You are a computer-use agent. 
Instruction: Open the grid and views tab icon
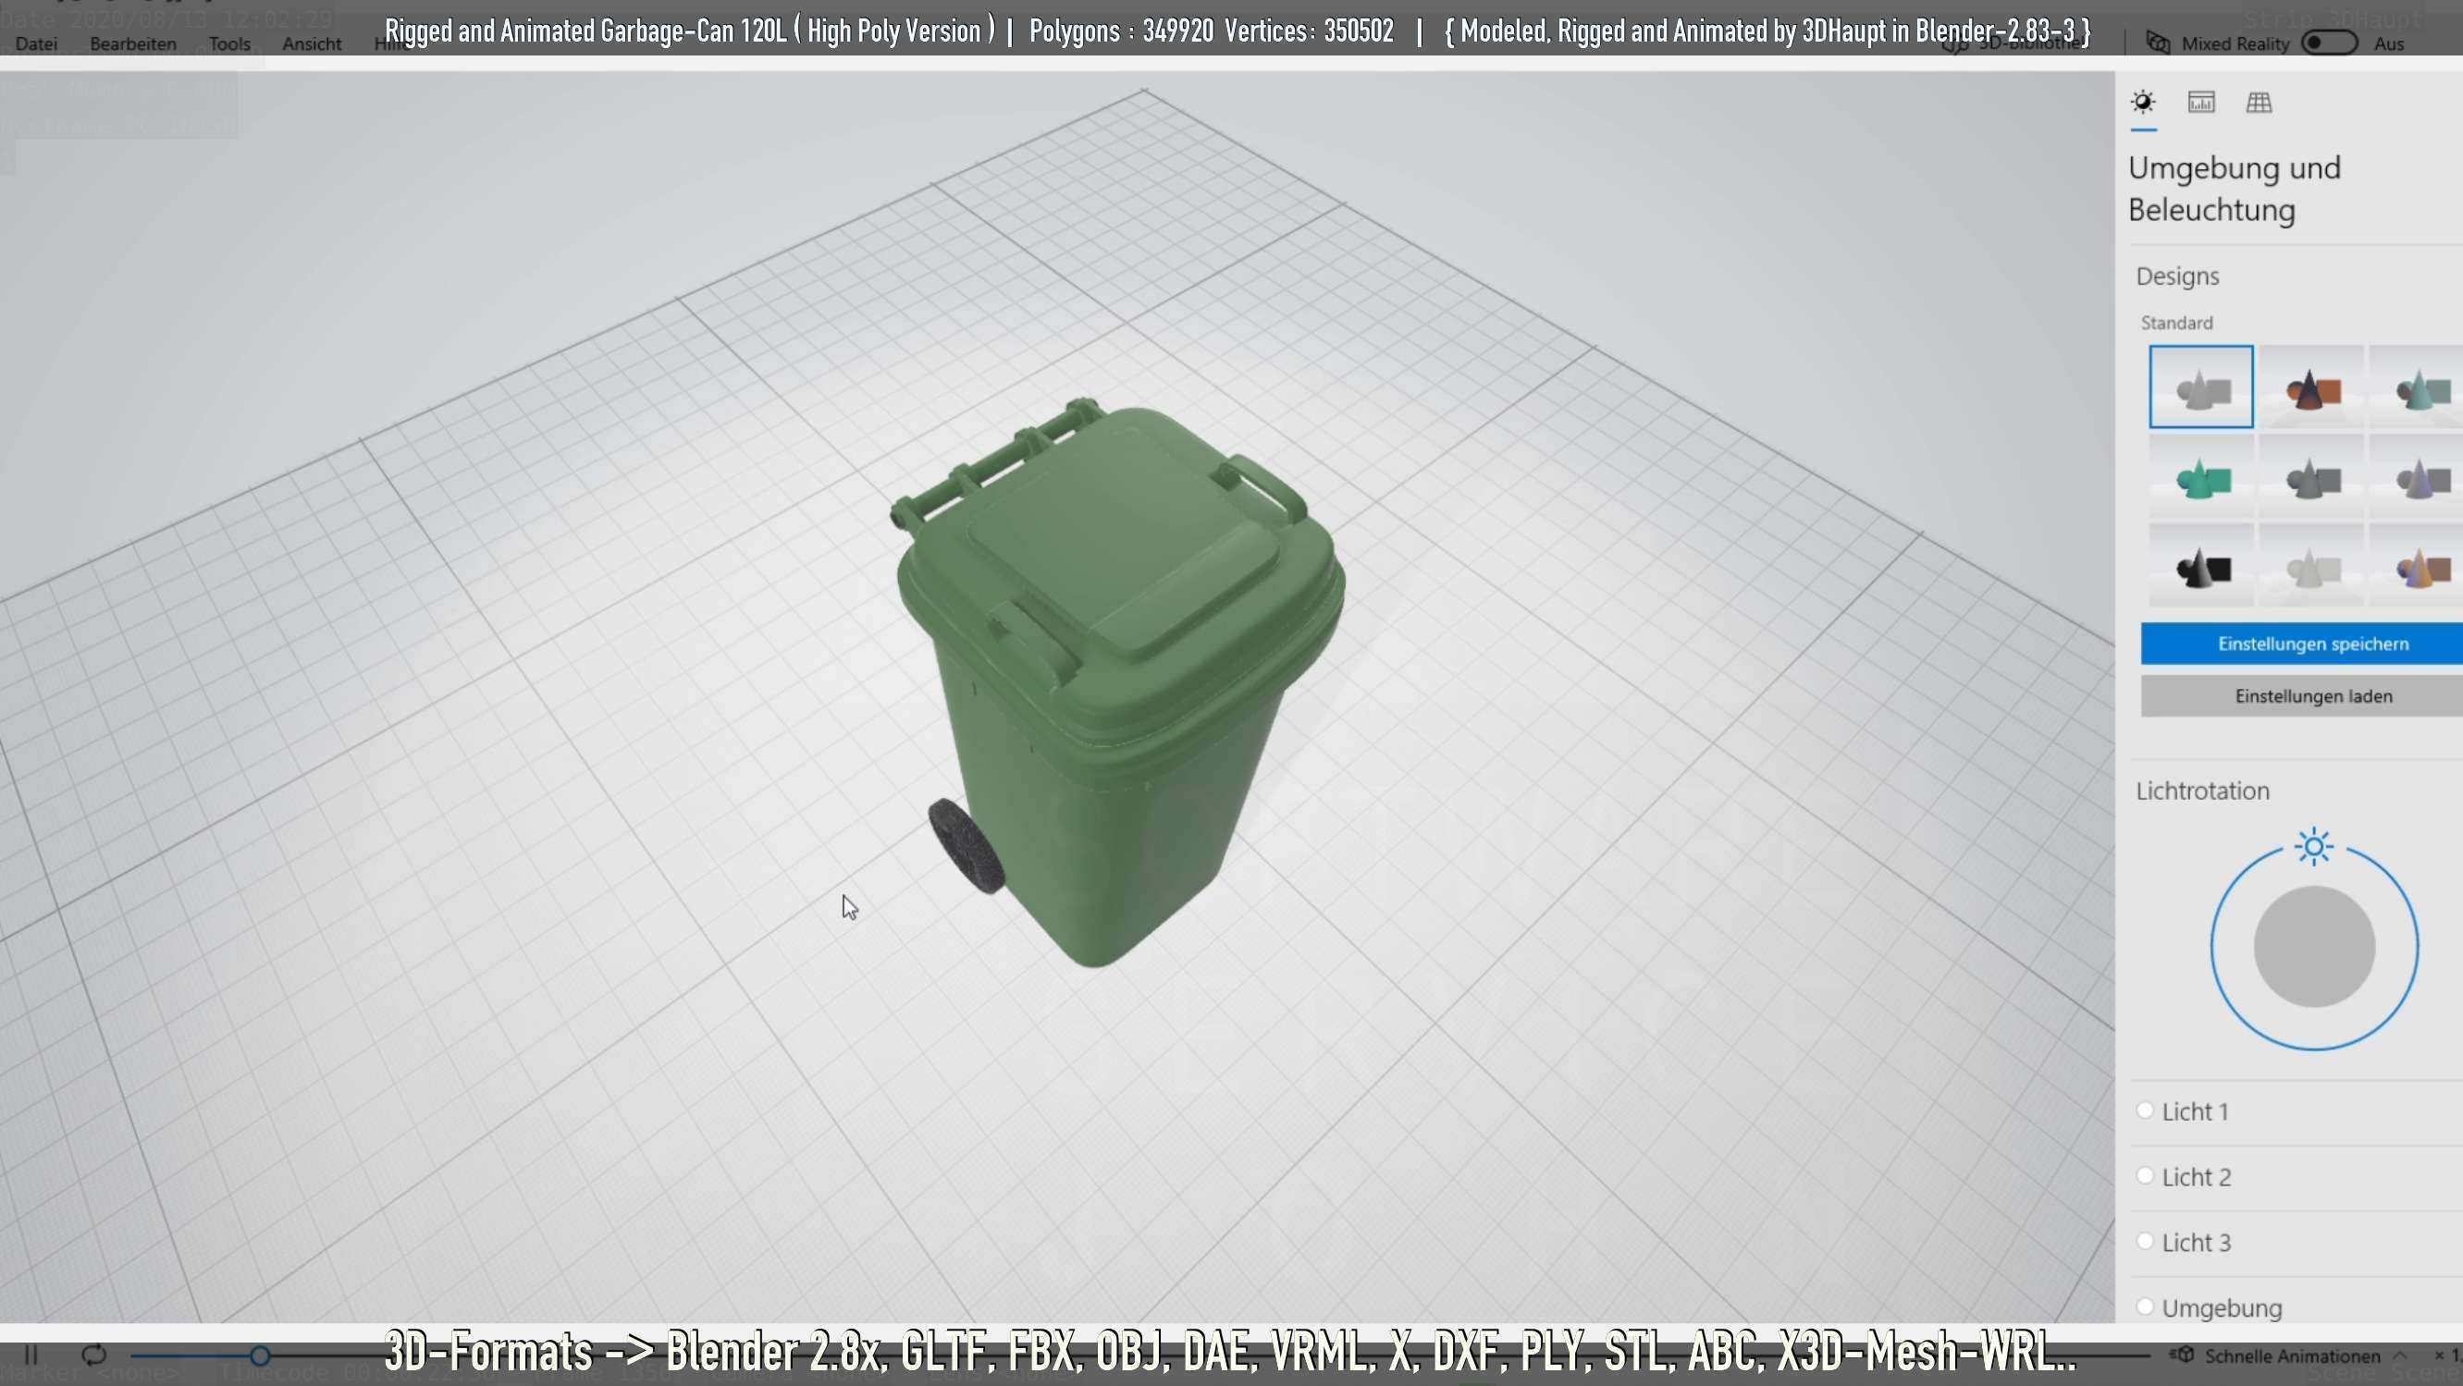tap(2259, 103)
